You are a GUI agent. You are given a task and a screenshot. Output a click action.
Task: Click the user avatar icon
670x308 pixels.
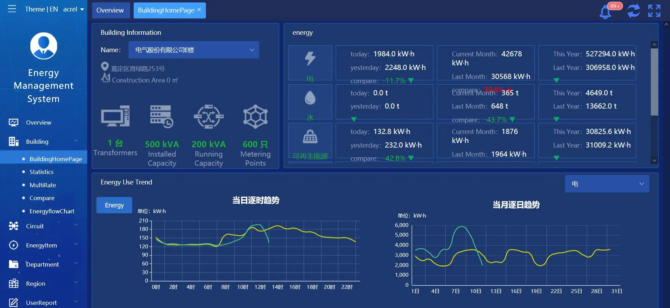tap(44, 46)
